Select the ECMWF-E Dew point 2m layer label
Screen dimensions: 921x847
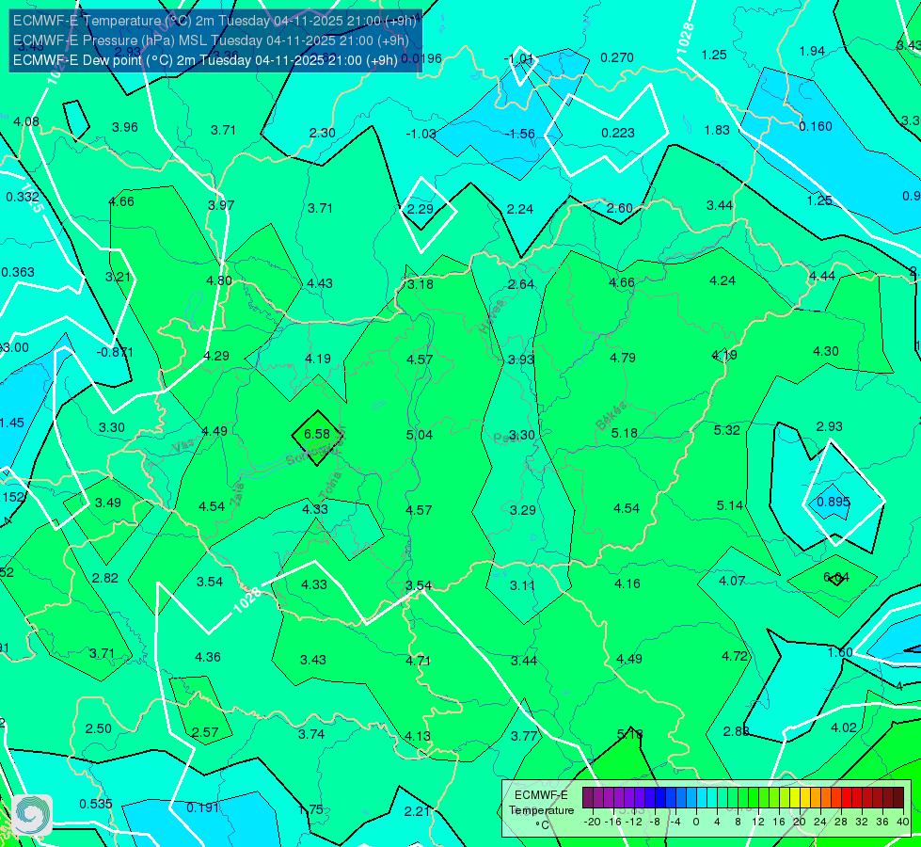pyautogui.click(x=205, y=60)
